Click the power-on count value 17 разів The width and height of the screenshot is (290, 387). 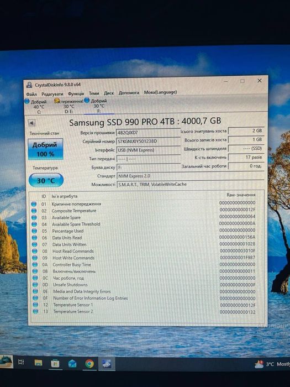click(x=246, y=157)
